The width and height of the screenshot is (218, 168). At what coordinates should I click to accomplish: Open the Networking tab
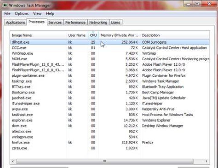(x=98, y=22)
